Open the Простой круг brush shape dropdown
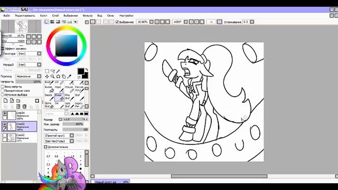This screenshot has width=338, height=190. point(72,136)
